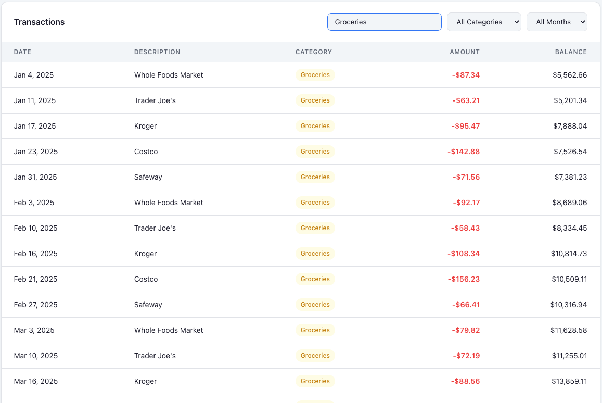The image size is (602, 403).
Task: Select the Feb 16, 2025 date cell
Action: tap(36, 254)
